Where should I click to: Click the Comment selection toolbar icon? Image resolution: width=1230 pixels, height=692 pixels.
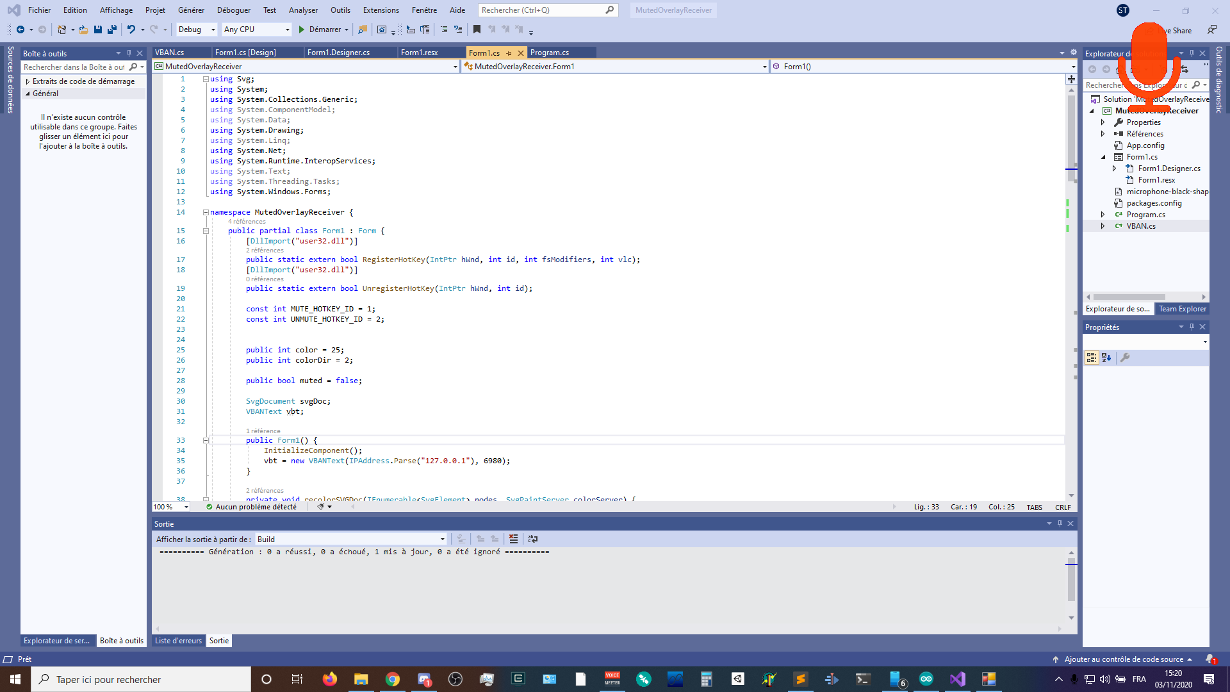pos(444,29)
